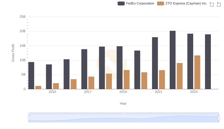Click the ZTO tan legend swatch
The height and width of the screenshot is (129, 224).
[160, 3]
